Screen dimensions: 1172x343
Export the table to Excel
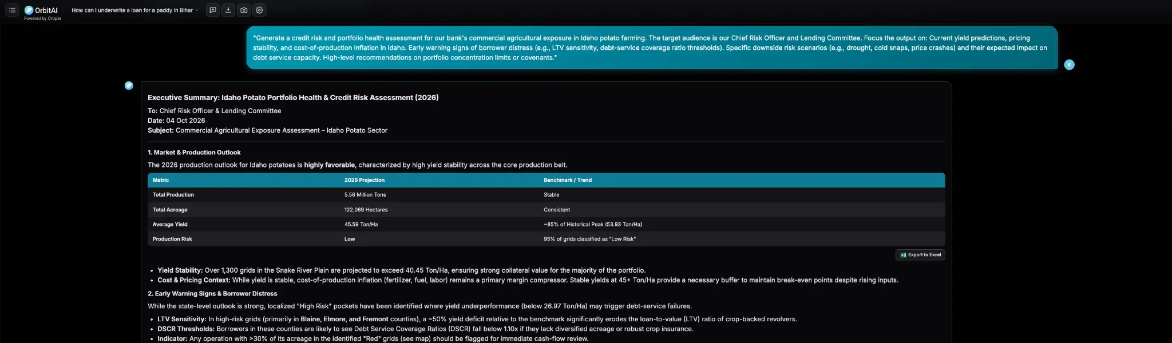(920, 255)
